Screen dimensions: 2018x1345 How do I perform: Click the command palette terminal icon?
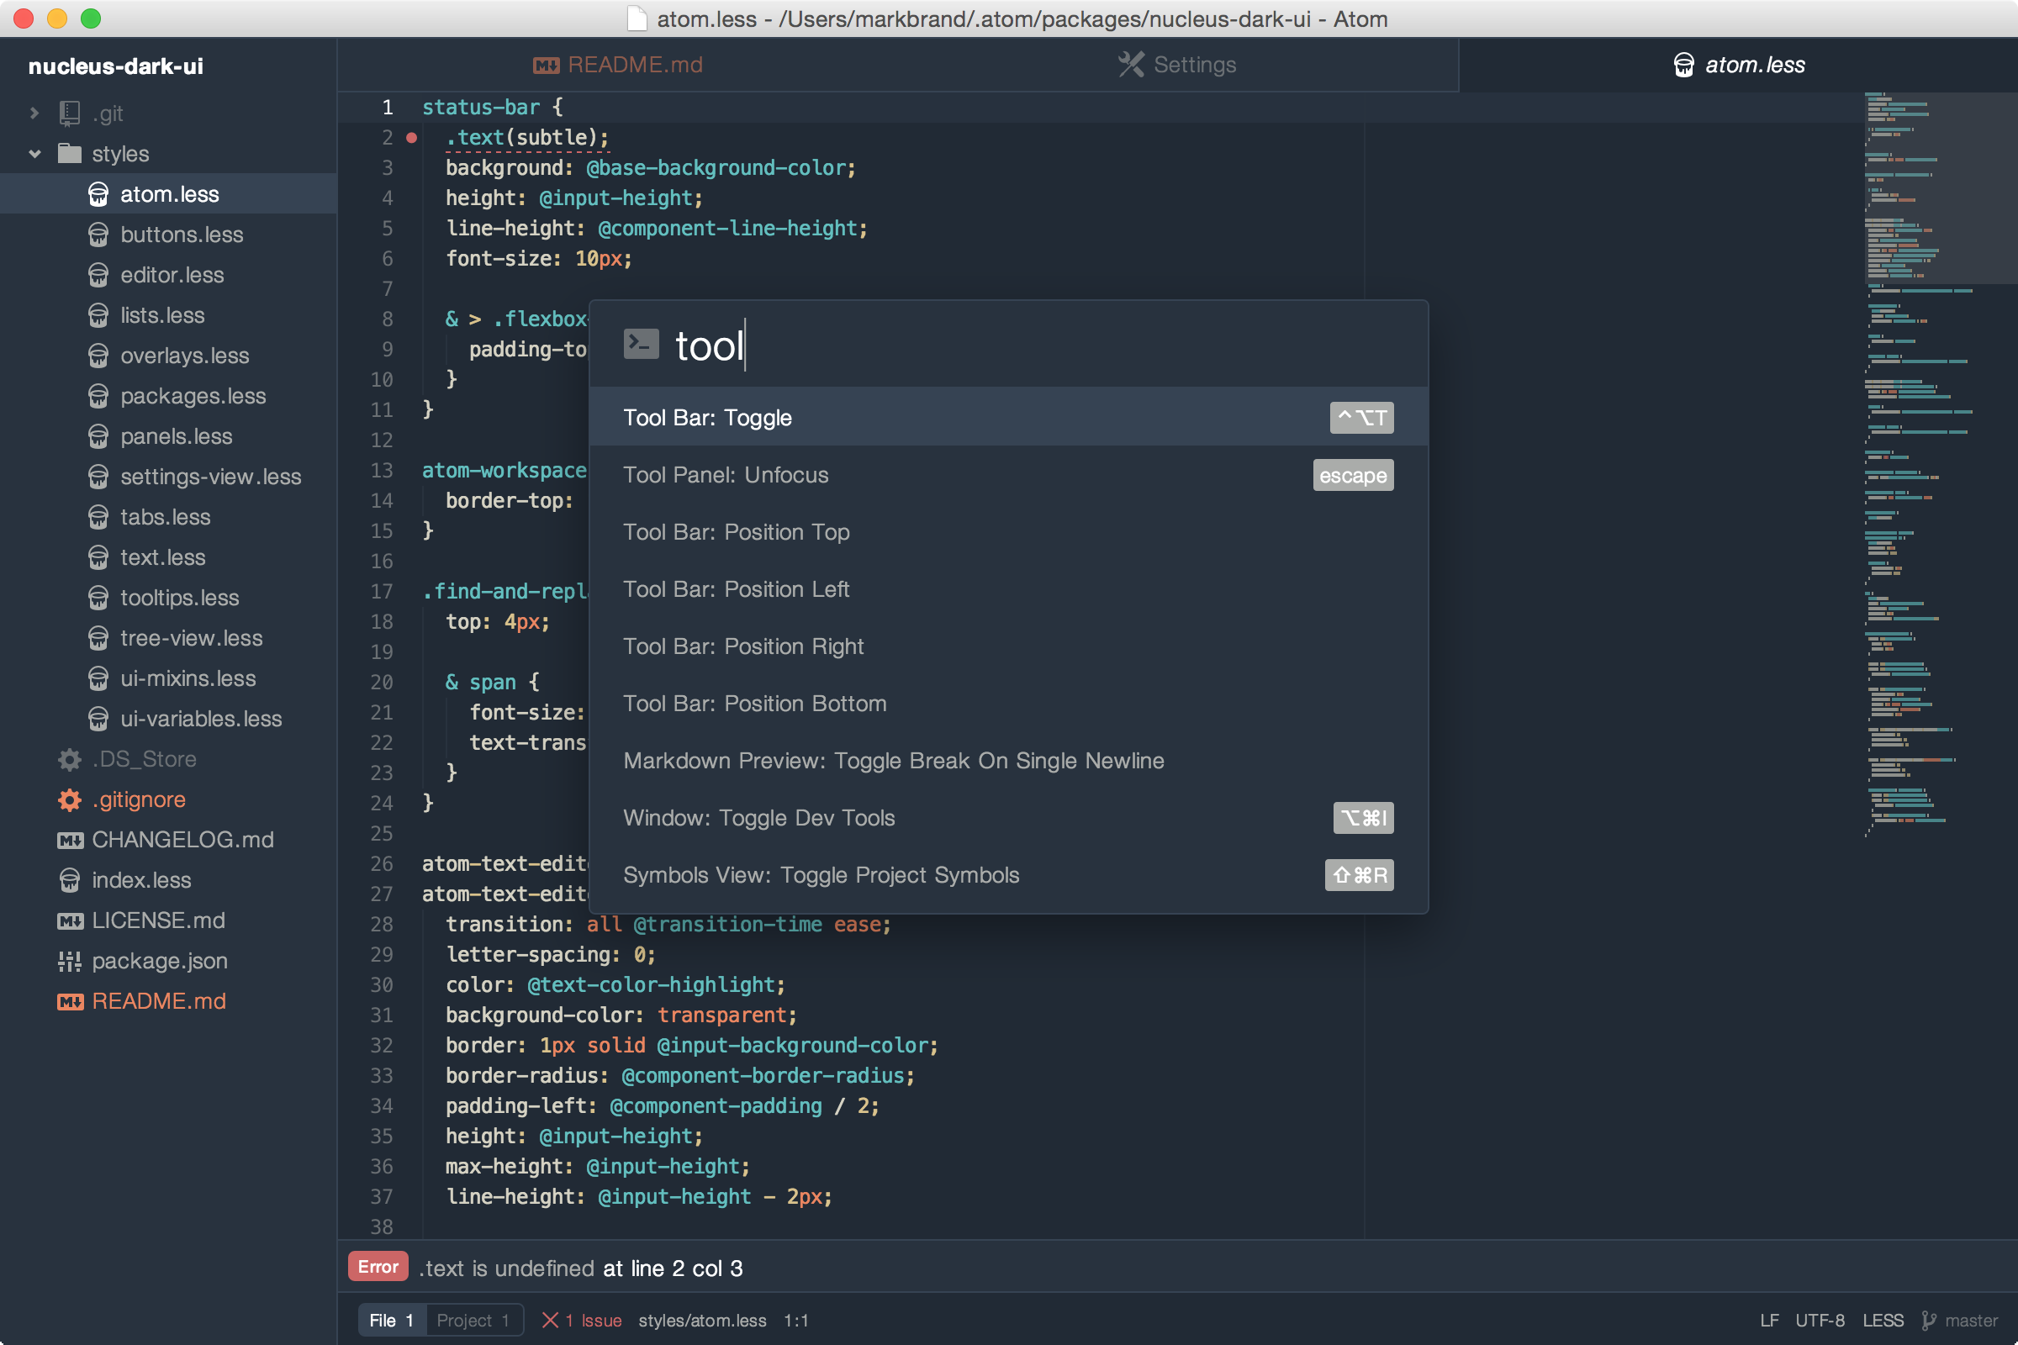click(x=640, y=345)
